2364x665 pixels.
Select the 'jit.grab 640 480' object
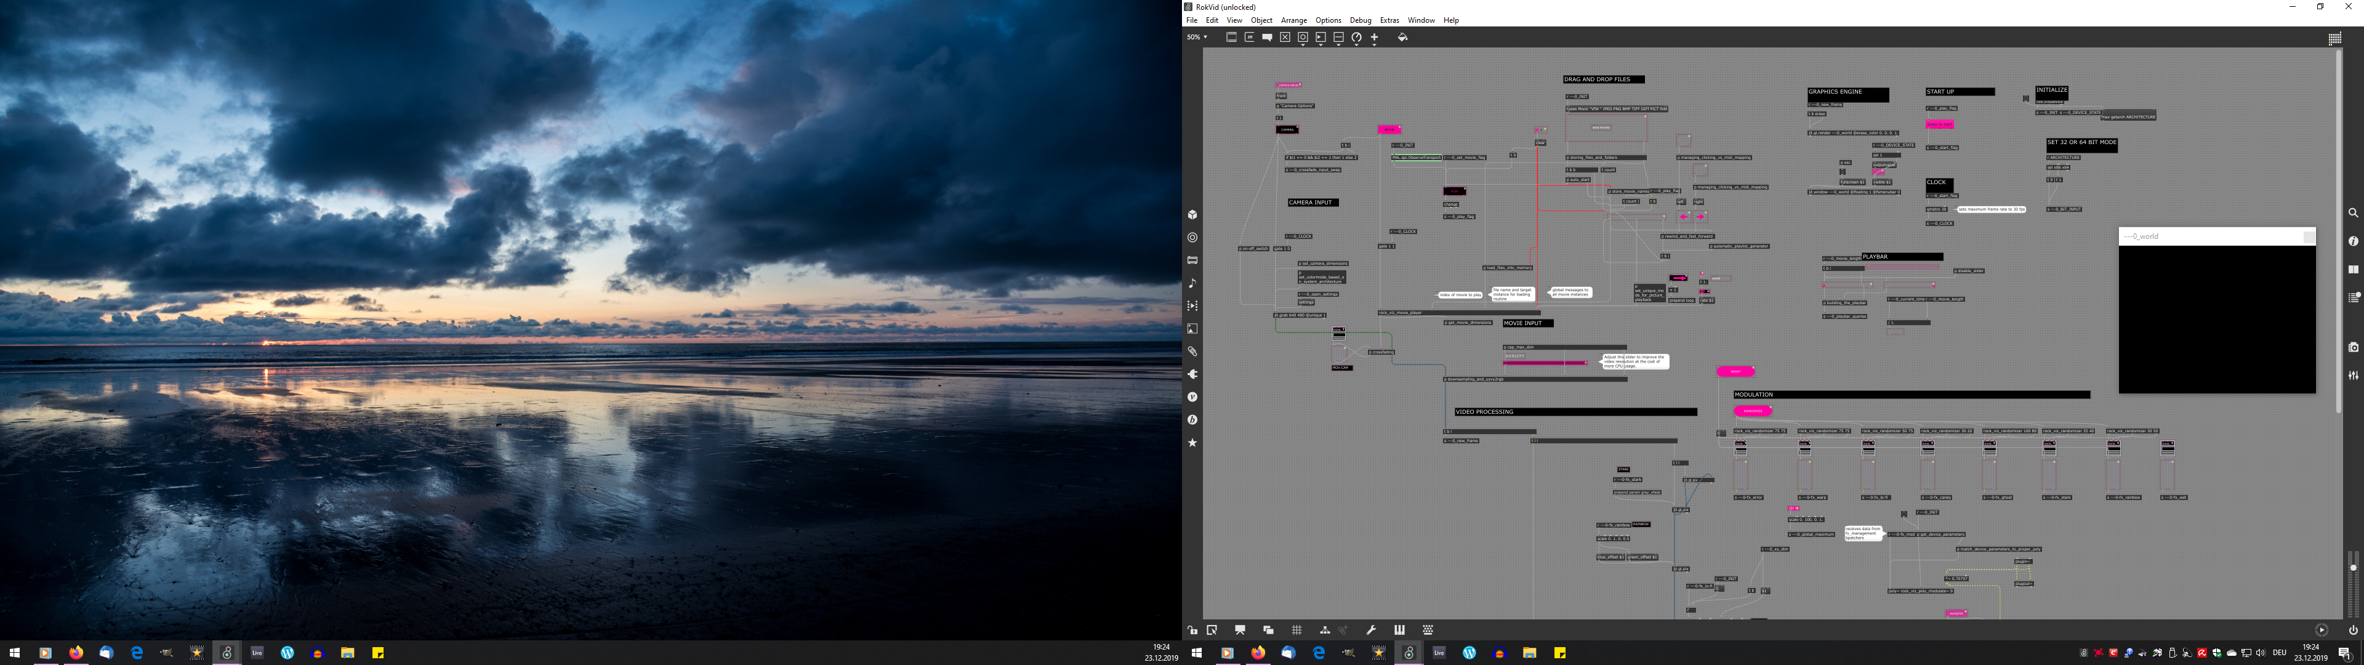[1300, 315]
